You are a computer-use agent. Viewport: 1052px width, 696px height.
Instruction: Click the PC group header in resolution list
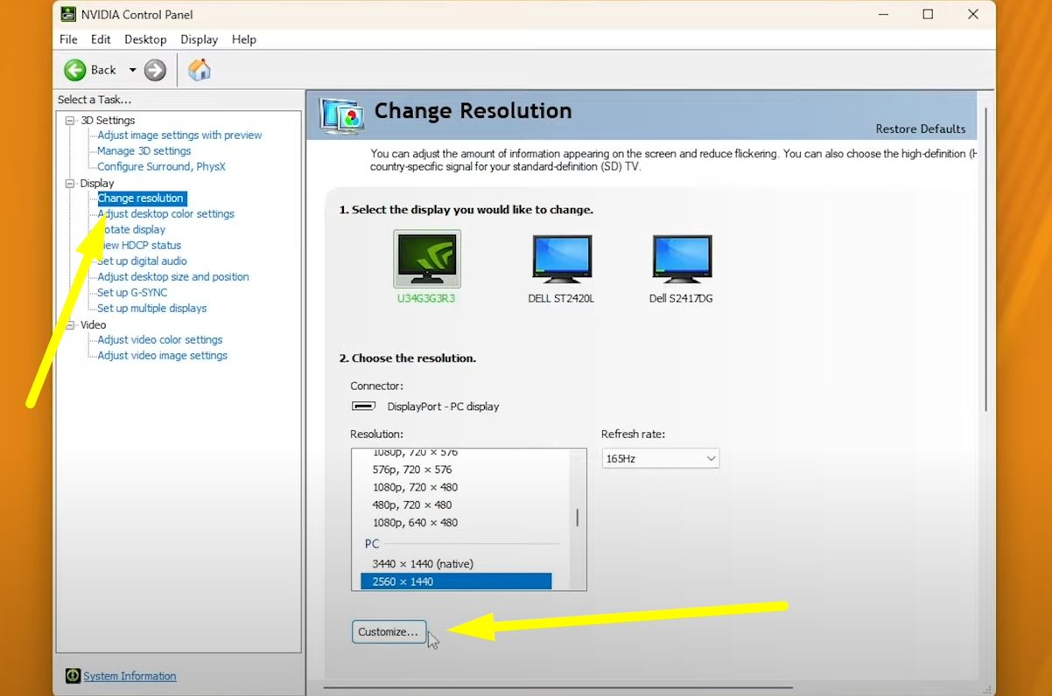coord(373,544)
